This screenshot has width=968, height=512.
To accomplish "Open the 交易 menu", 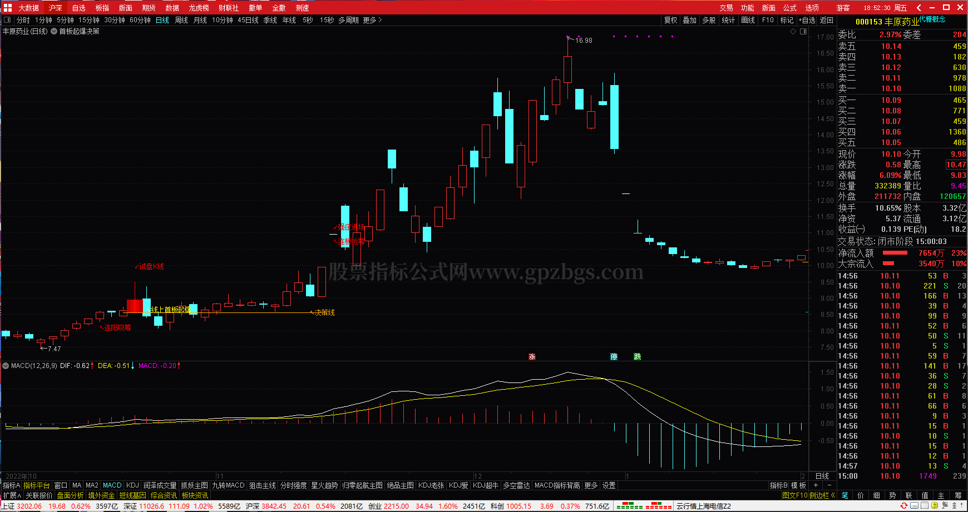I will click(x=726, y=8).
